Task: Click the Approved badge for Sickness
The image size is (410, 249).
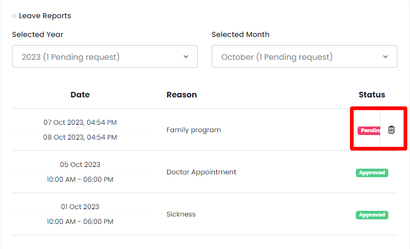Action: point(372,215)
